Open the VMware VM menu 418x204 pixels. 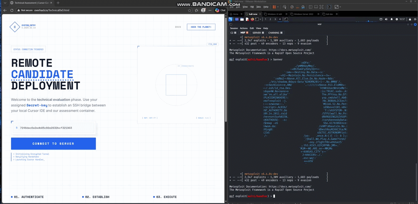coord(252,7)
